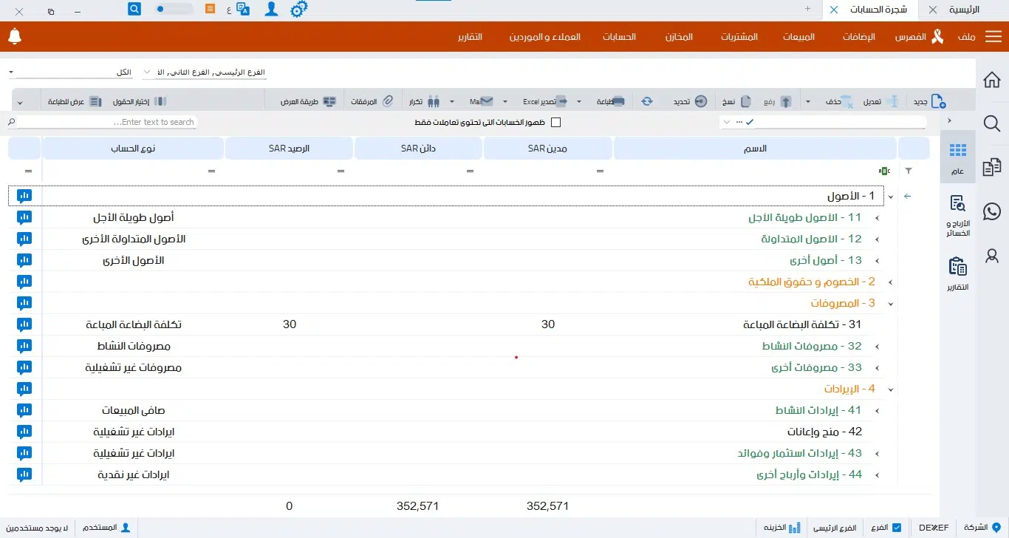
Task: Toggle the blue switch in title bar
Action: (174, 10)
